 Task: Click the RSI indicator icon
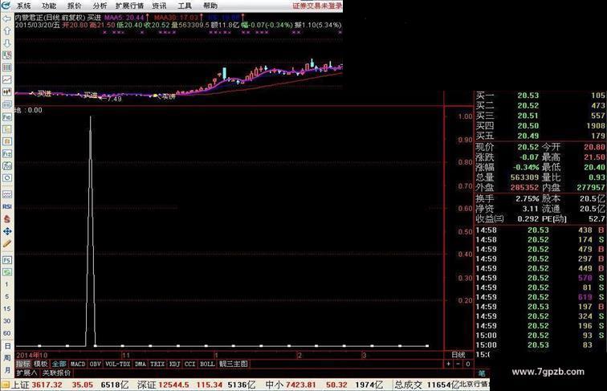(6, 206)
